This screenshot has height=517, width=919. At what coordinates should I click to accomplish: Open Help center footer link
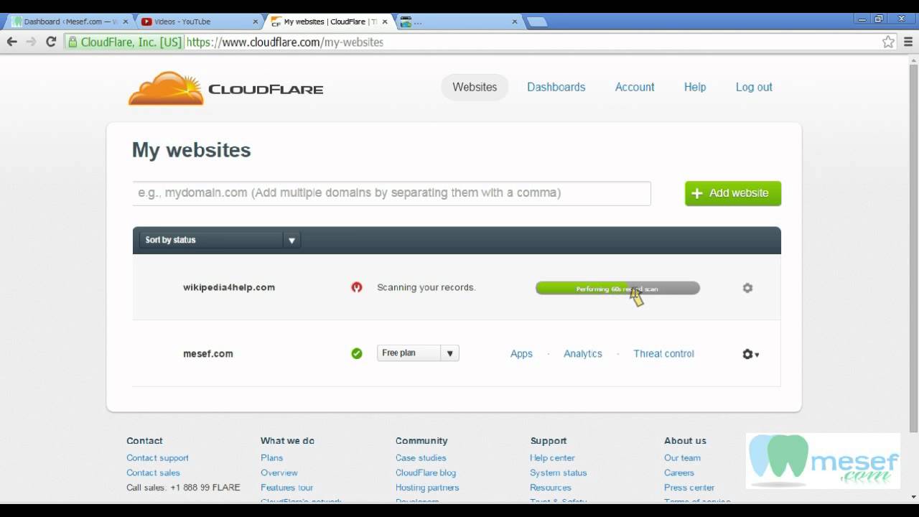[x=552, y=457]
